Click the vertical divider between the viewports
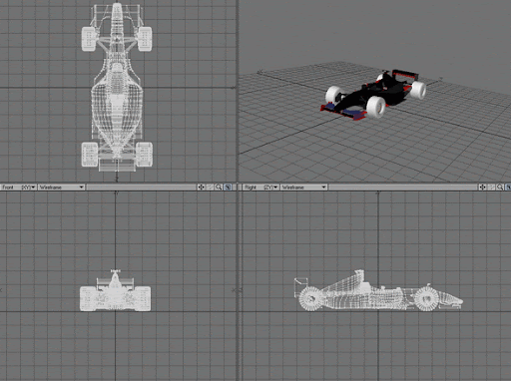The height and width of the screenshot is (381, 511). tap(238, 190)
